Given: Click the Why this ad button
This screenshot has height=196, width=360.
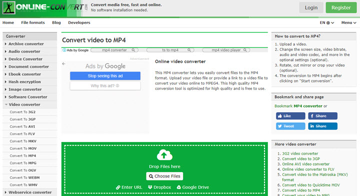Looking at the screenshot, I should [105, 86].
